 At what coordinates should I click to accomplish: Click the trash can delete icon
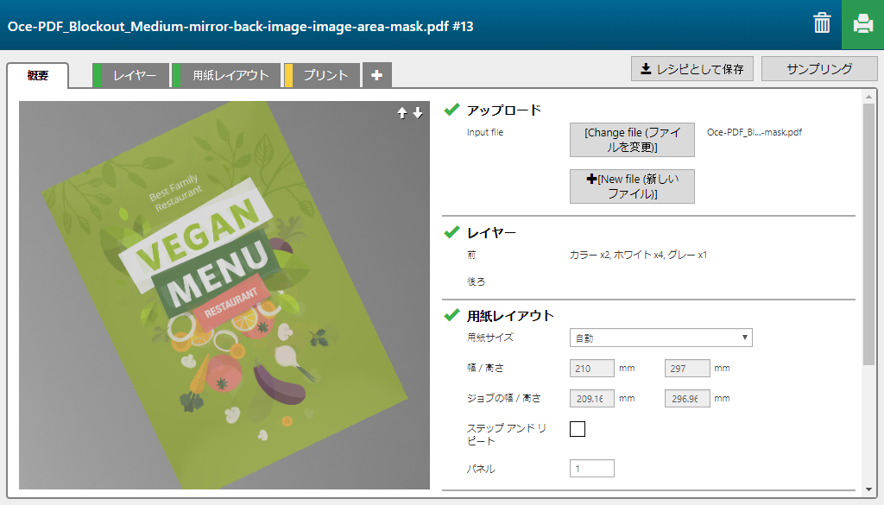(822, 23)
